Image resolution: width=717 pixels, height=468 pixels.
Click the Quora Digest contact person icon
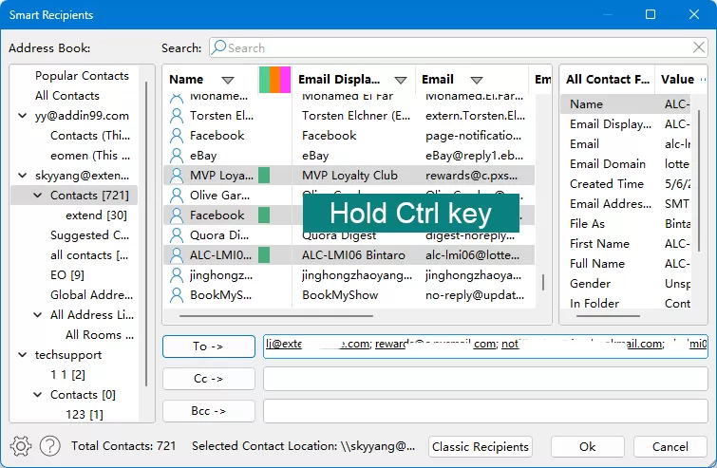(x=176, y=235)
